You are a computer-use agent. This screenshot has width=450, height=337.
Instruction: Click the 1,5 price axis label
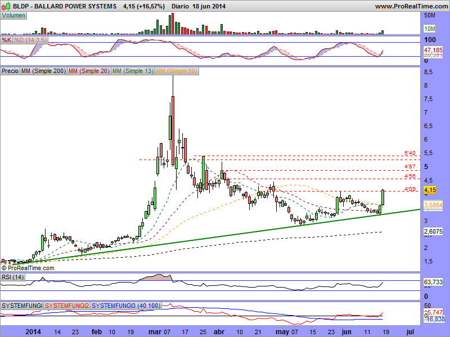point(428,261)
